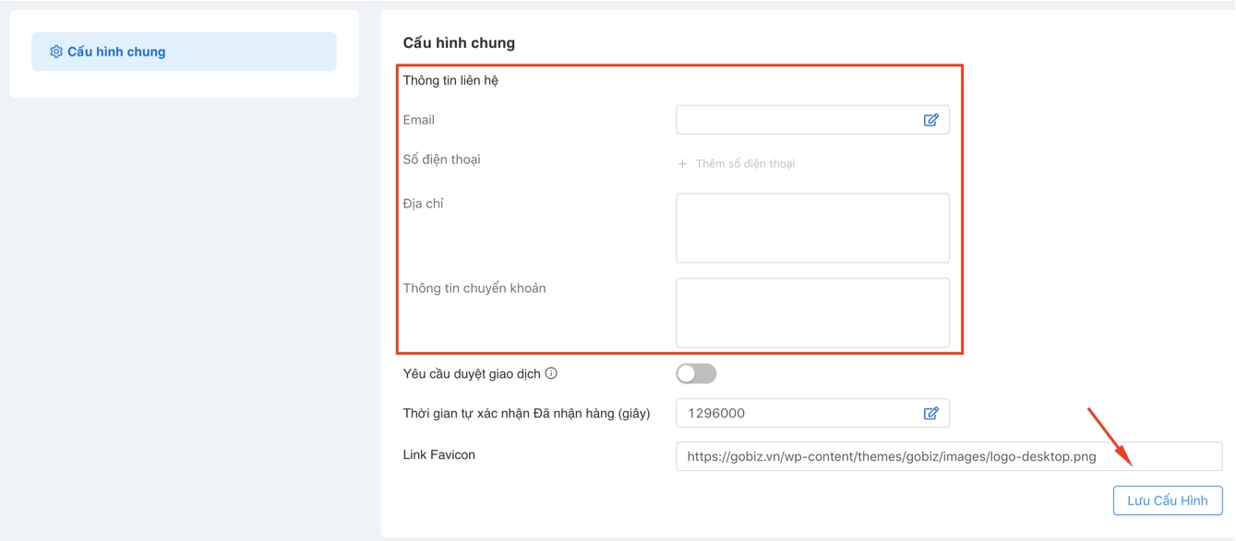
Task: Click the Thời gian tự xác nhận label
Action: tap(526, 413)
